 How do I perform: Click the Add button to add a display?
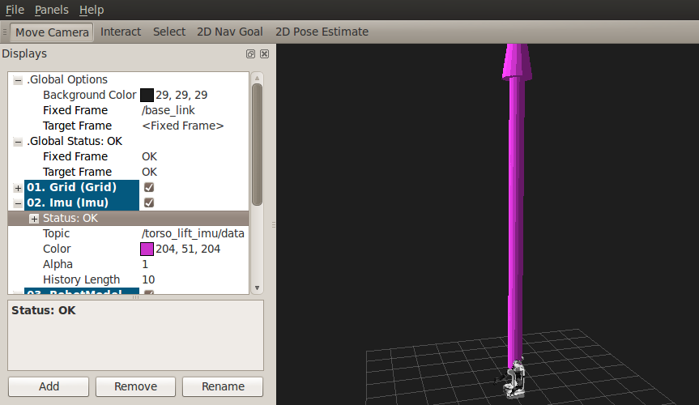click(49, 386)
